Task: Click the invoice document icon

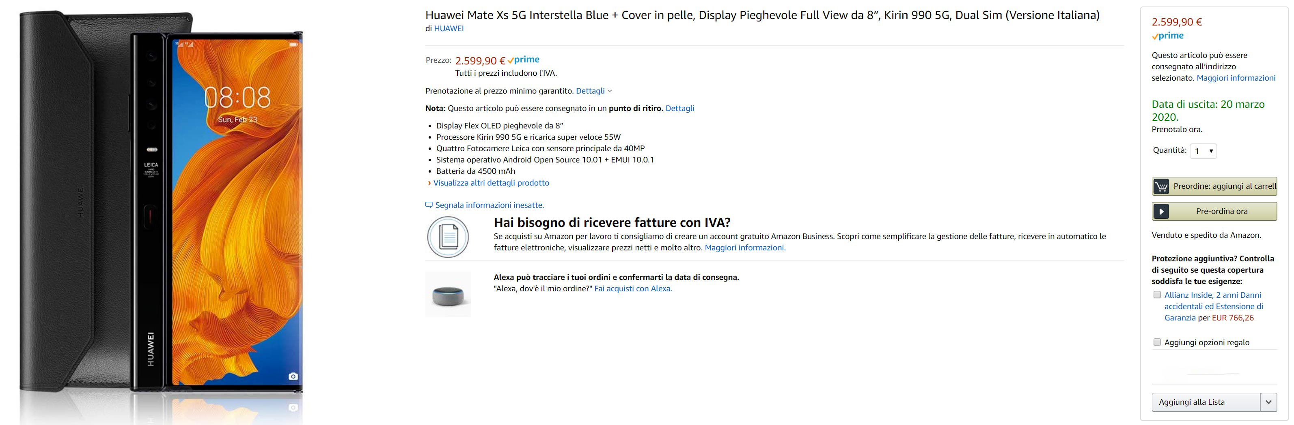Action: click(448, 237)
